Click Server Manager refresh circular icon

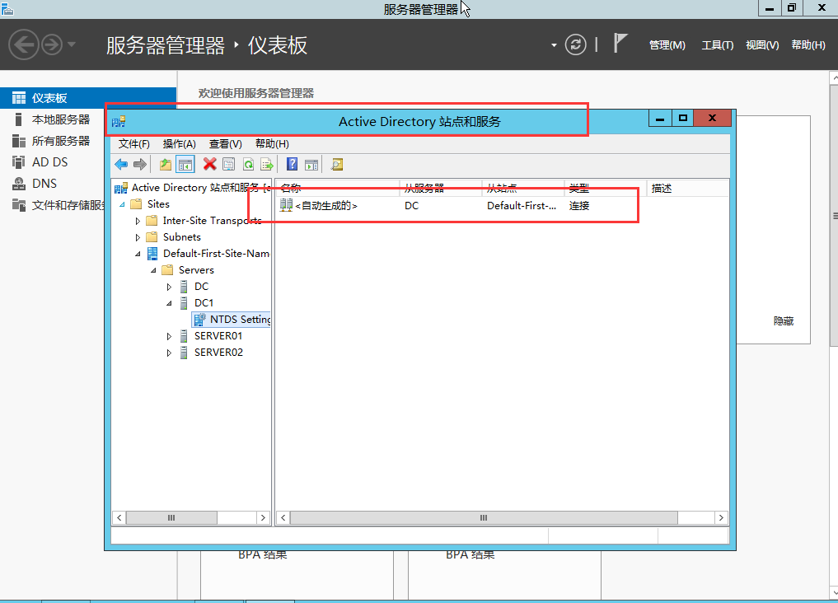pos(576,44)
